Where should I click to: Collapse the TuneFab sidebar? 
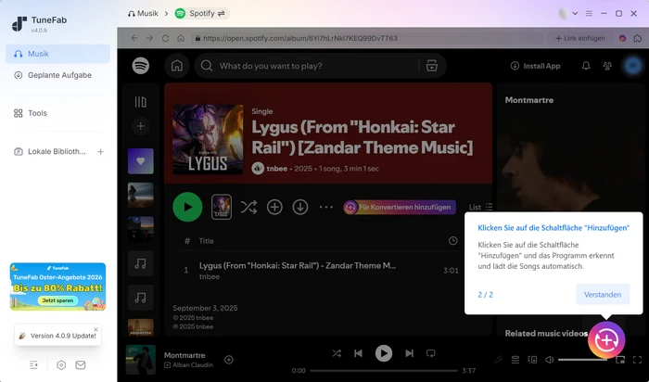[34, 364]
